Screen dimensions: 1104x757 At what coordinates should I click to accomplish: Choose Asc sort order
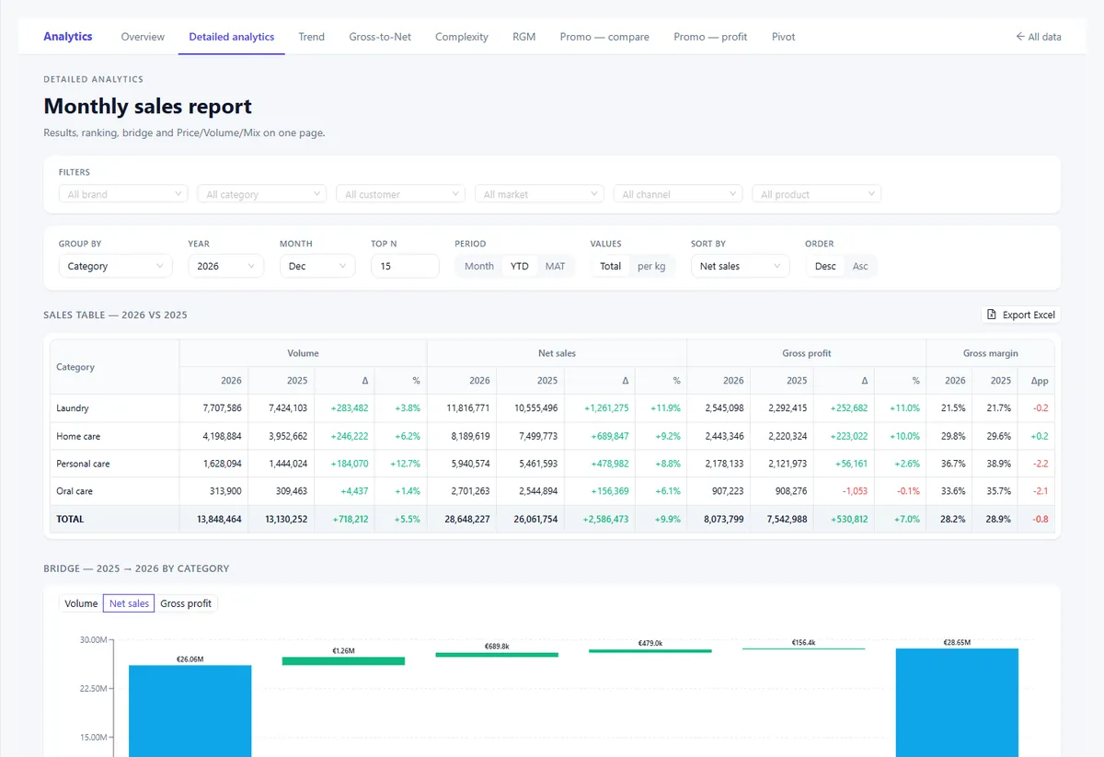pyautogui.click(x=860, y=266)
